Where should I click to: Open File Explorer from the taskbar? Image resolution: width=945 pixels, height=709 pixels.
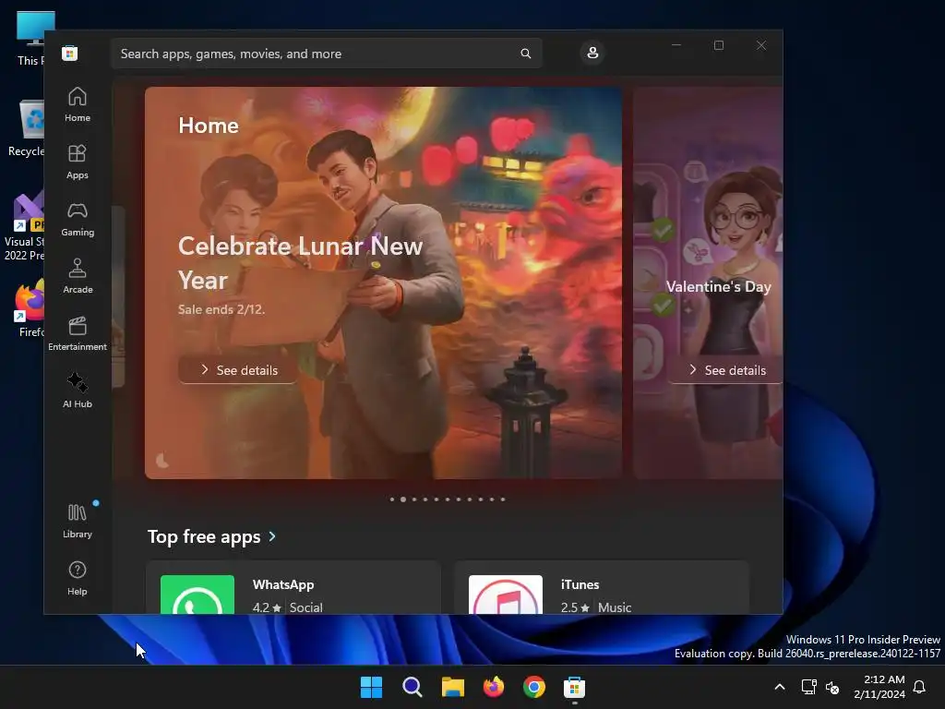point(452,687)
